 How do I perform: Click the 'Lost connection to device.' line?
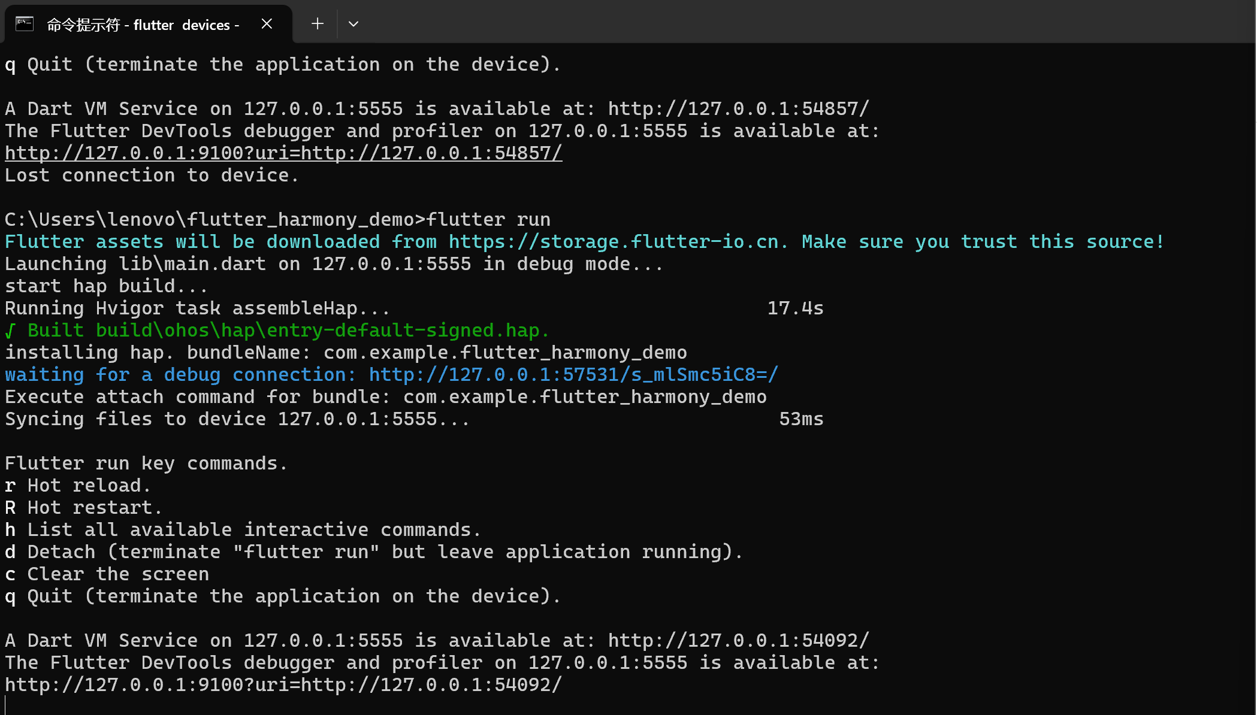pos(151,175)
